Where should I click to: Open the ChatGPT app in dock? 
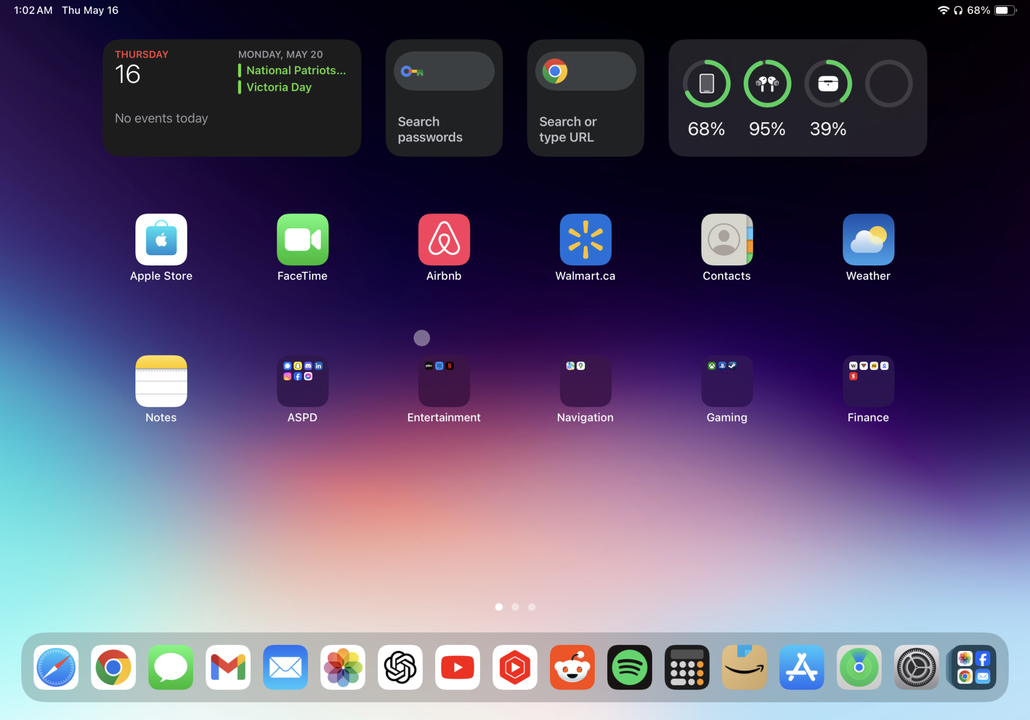(x=400, y=667)
